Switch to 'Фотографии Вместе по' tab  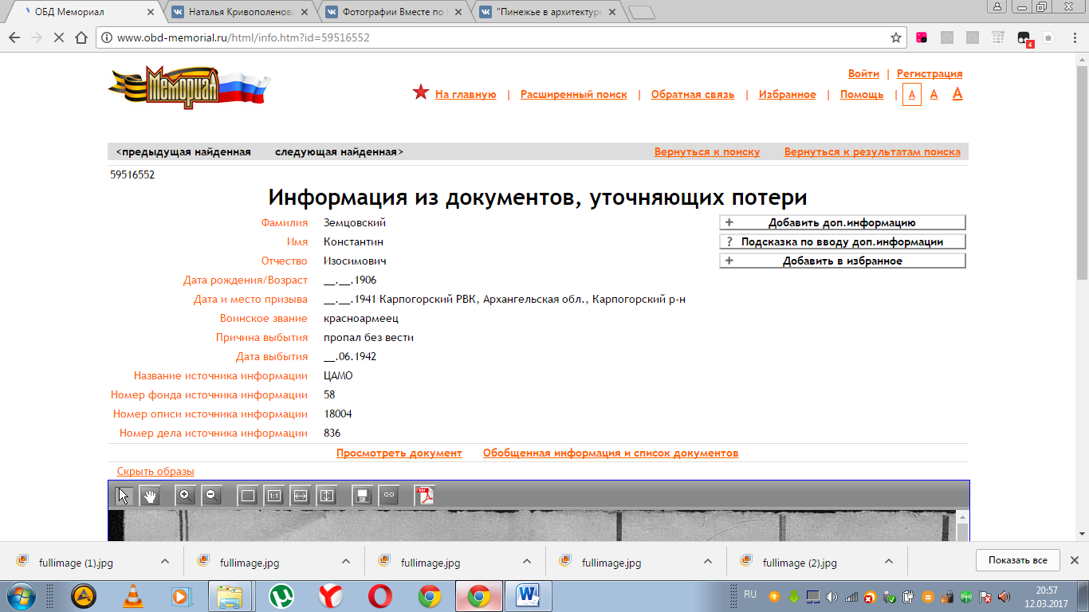pos(395,12)
